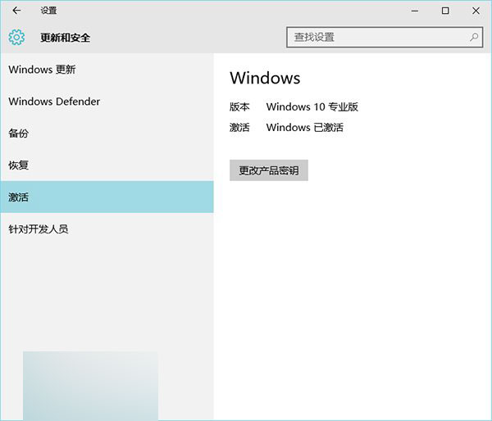
Task: Click the settings gear icon
Action: pyautogui.click(x=16, y=38)
